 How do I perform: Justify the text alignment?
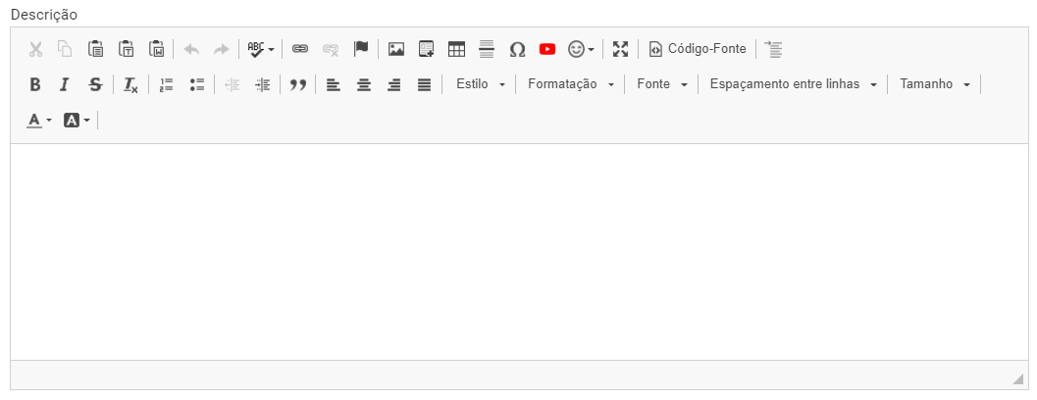pos(425,84)
